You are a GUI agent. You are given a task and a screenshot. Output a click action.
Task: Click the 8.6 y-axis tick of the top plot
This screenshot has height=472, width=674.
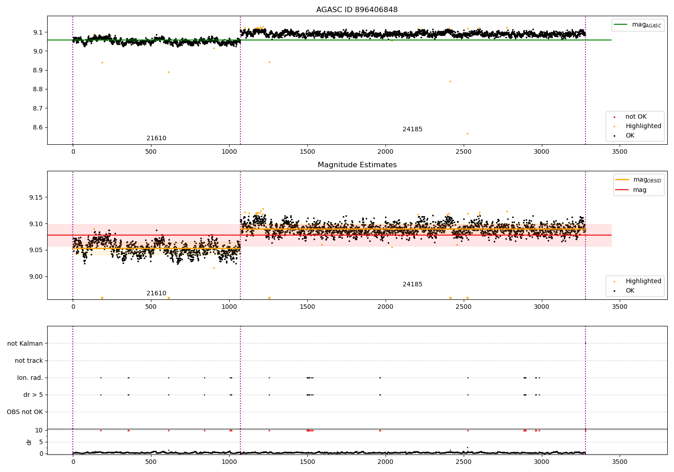[38, 127]
